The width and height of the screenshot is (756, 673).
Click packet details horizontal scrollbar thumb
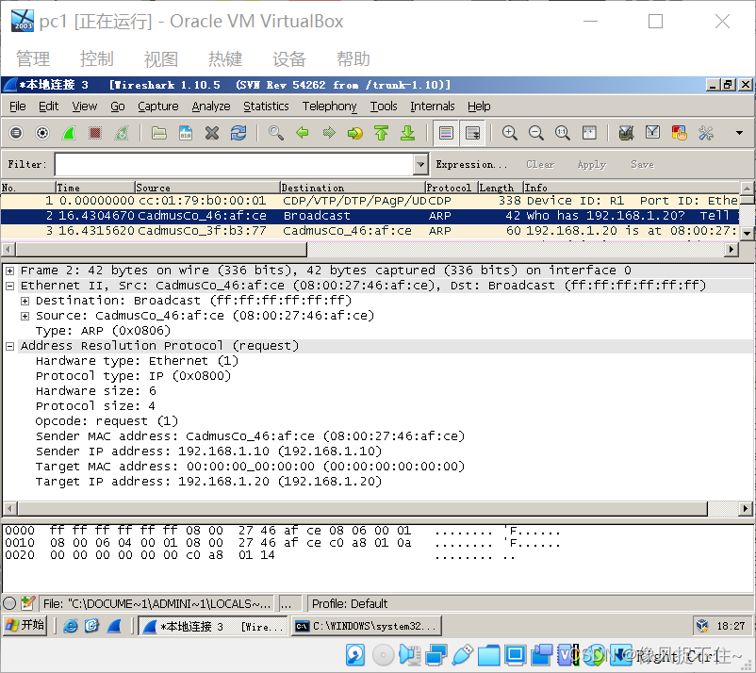click(x=362, y=508)
